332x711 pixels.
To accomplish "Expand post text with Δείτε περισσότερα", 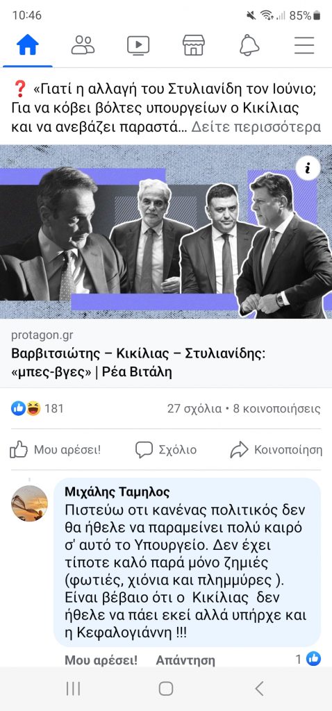I will (x=256, y=127).
